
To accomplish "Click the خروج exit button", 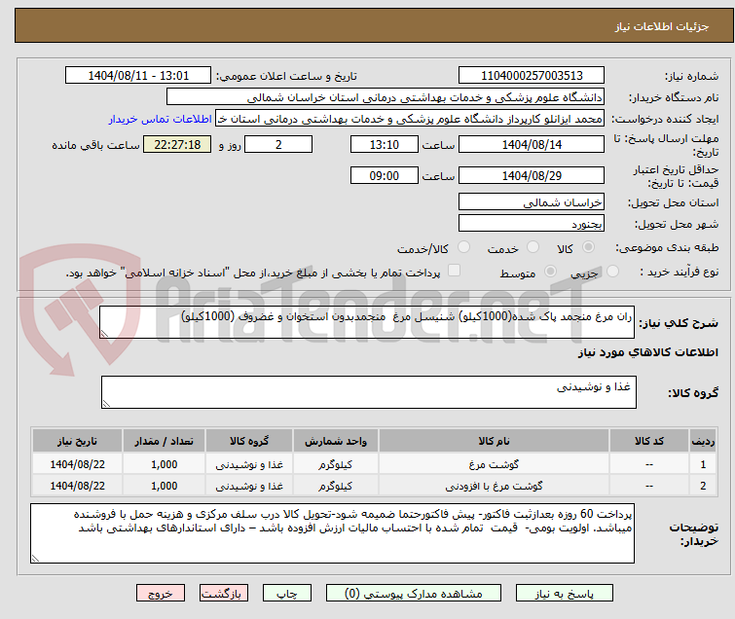I will pos(161,594).
